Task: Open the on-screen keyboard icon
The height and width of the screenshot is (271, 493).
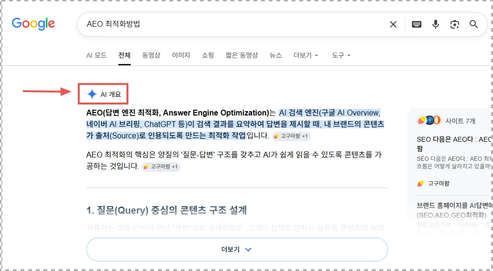Action: [x=416, y=24]
